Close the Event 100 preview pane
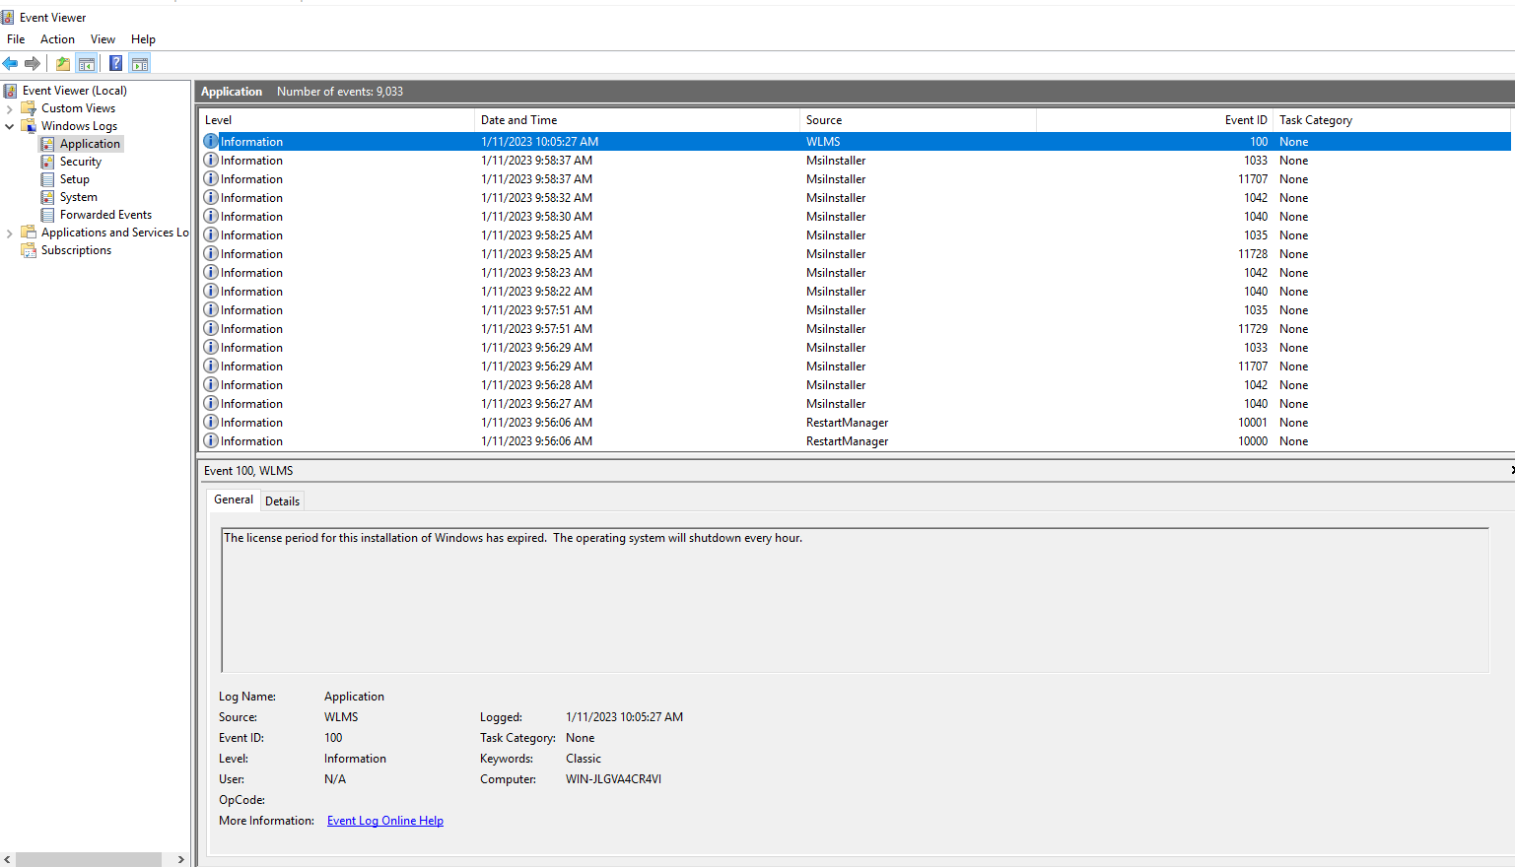This screenshot has width=1515, height=867. 1511,470
